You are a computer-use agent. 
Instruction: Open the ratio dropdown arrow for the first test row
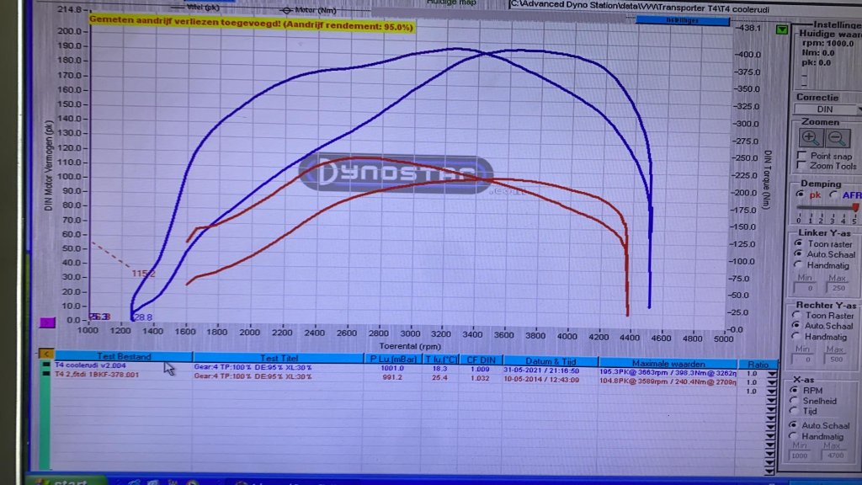[771, 373]
